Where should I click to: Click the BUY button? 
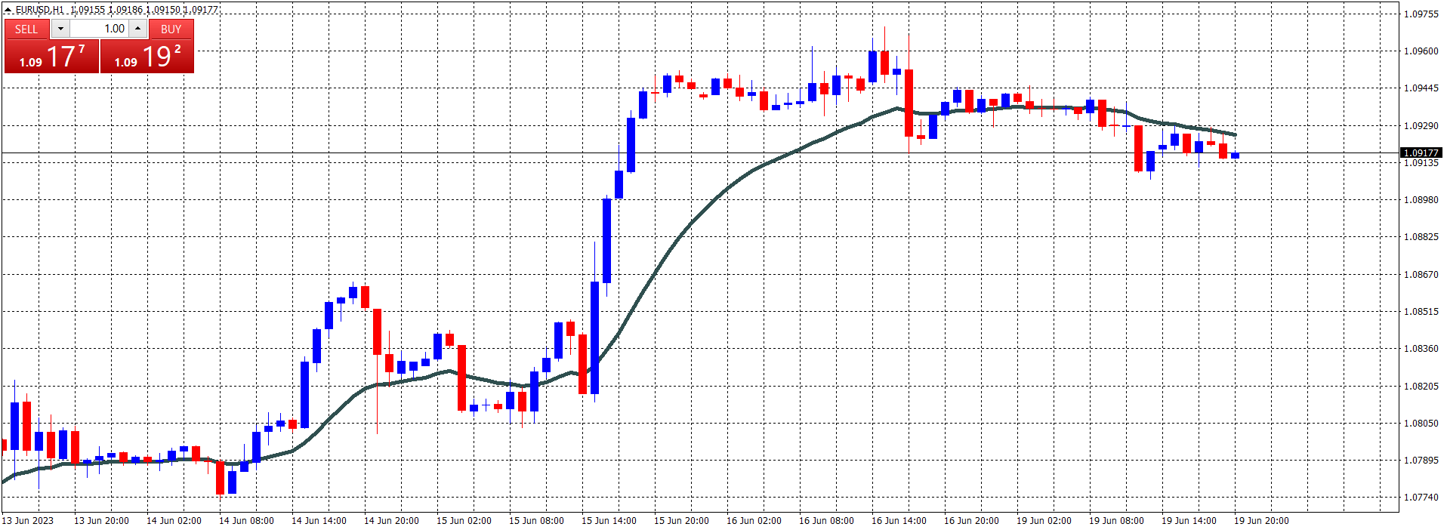[x=171, y=29]
